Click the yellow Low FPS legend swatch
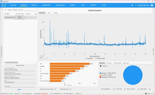 (x=100, y=75)
